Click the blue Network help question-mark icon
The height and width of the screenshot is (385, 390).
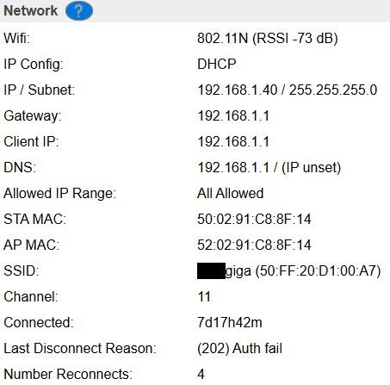click(x=79, y=10)
